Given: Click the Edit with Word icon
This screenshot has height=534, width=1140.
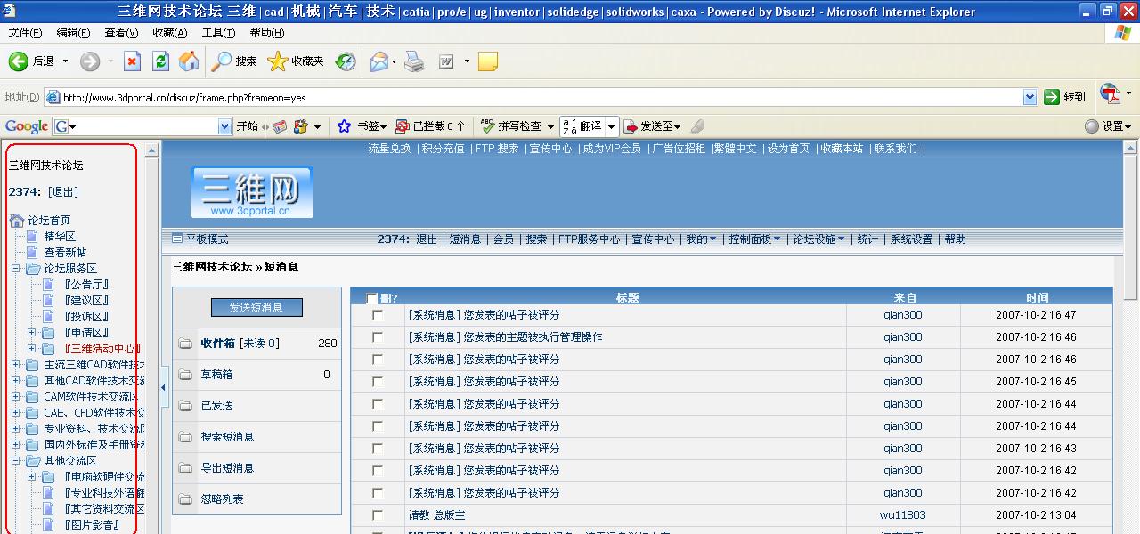Looking at the screenshot, I should [446, 61].
